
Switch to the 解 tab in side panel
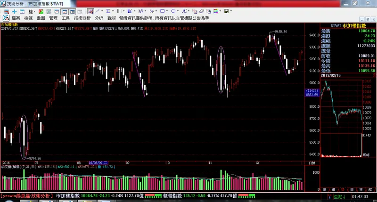click(x=370, y=190)
